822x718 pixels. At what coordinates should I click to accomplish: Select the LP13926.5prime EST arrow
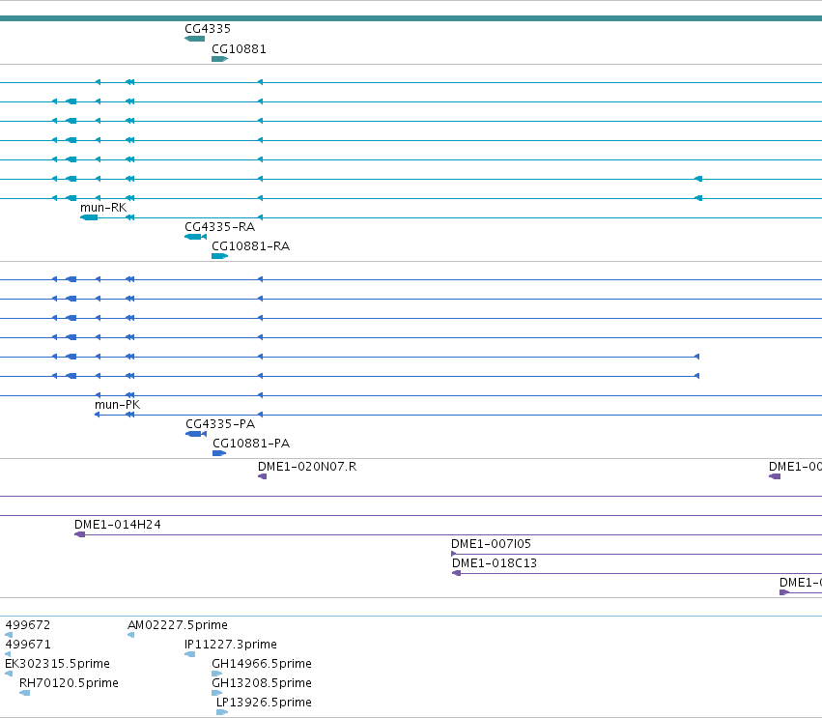point(222,712)
